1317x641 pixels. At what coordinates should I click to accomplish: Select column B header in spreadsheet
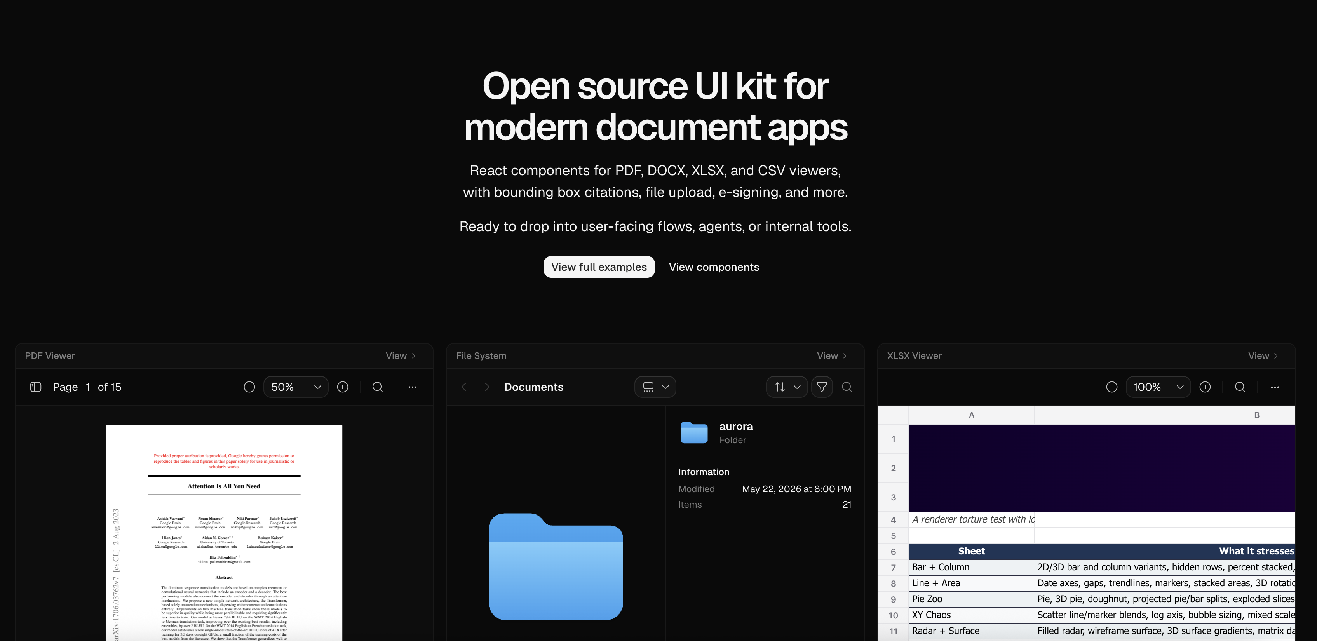point(1165,415)
